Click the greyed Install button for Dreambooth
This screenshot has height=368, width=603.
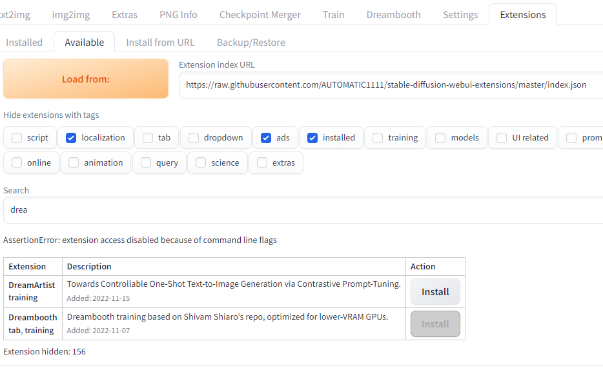pyautogui.click(x=435, y=324)
